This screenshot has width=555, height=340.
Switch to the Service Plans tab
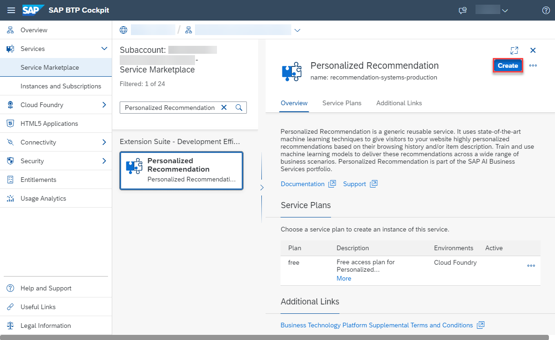coord(342,103)
